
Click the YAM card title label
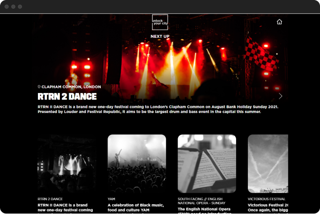[112, 199]
